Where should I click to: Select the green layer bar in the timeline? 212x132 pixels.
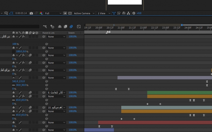tap(180, 92)
